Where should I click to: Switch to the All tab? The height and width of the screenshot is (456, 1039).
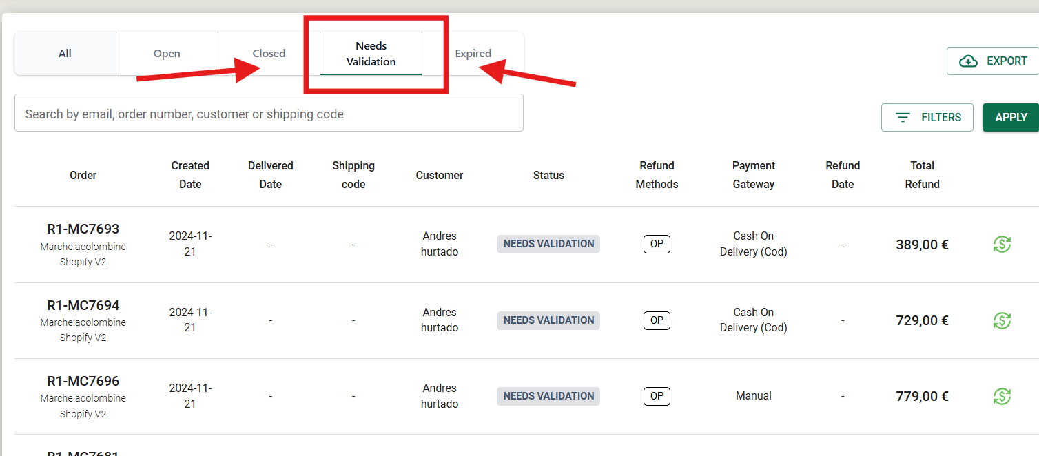point(65,53)
